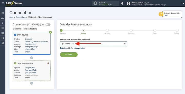
Task: Click plus button below Data Destination
Action: point(32,83)
